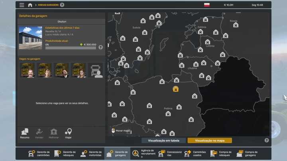Image resolution: width=287 pixels, height=161 pixels.
Task: Click the green upgrade arrow icon
Action: click(81, 45)
